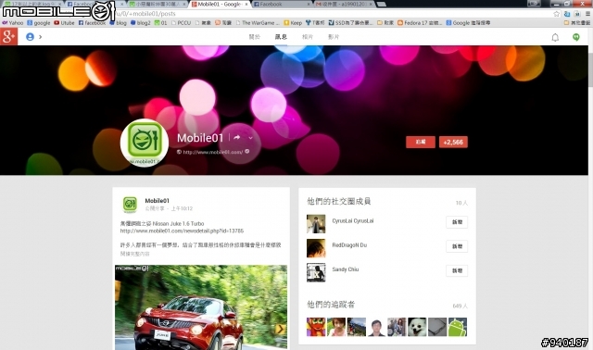The width and height of the screenshot is (593, 350).
Task: Click the verified checkmark after the URL
Action: point(247,151)
